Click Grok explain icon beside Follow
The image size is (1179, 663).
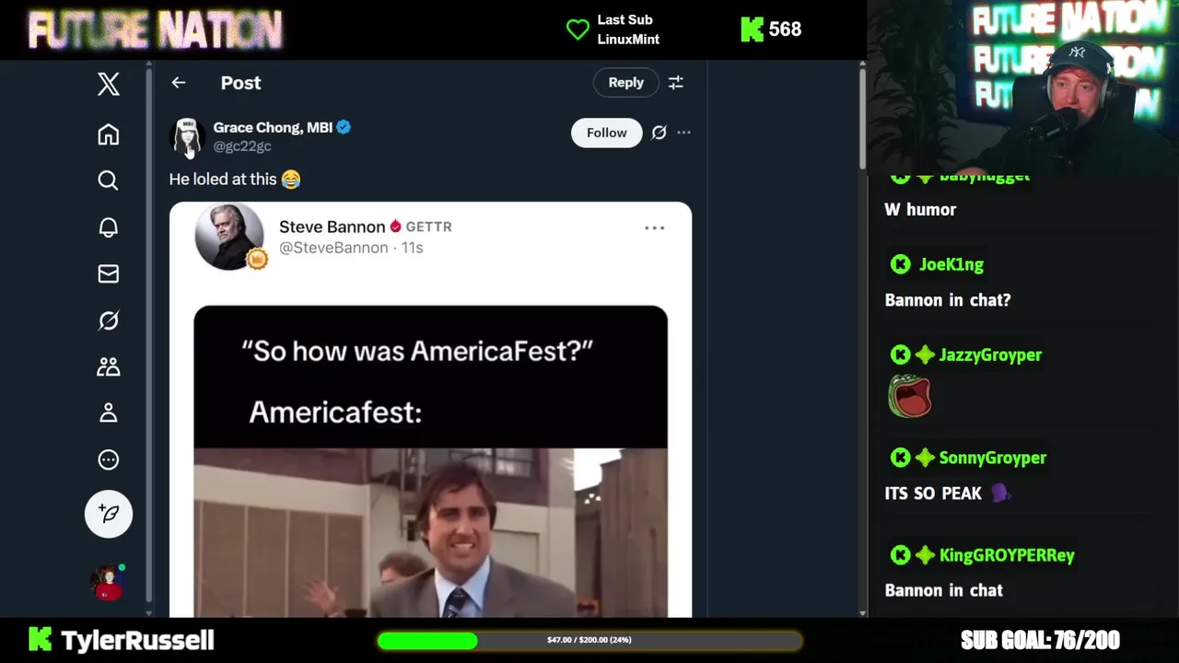659,133
